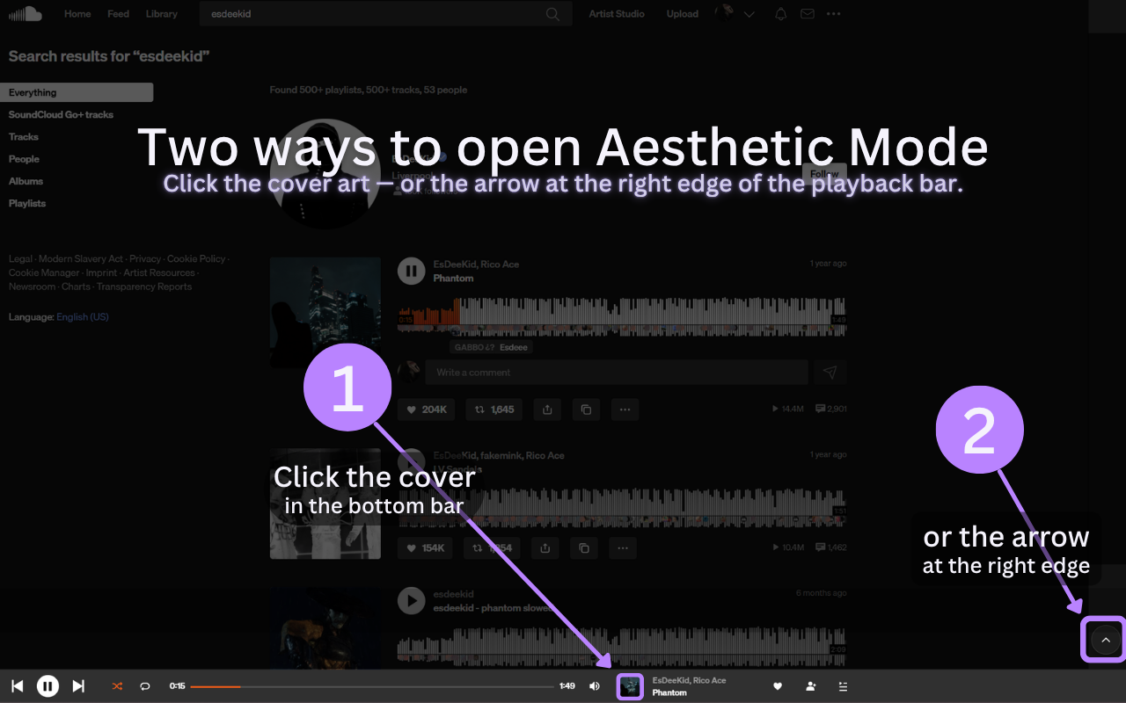Copy link of the second track result

(584, 547)
